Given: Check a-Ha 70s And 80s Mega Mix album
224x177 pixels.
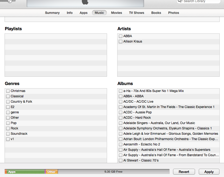Looking at the screenshot, I should pyautogui.click(x=120, y=91).
